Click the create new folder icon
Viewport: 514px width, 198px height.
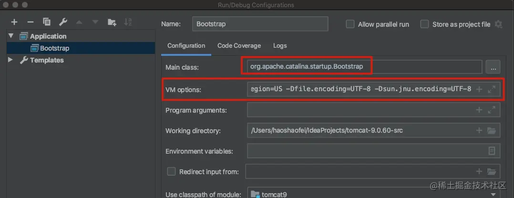(112, 22)
